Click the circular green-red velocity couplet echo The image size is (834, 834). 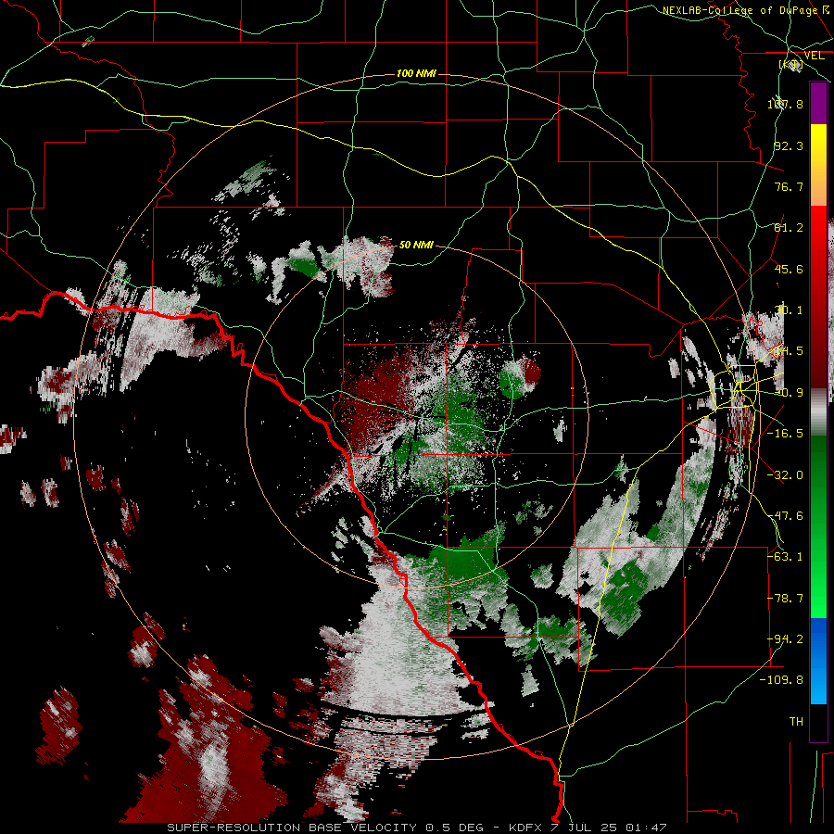pyautogui.click(x=520, y=378)
